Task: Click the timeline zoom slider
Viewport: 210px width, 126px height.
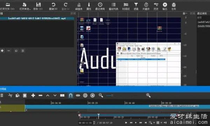Action: [110, 96]
